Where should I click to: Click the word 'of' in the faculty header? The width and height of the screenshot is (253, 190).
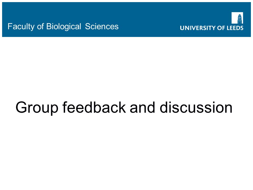pyautogui.click(x=40, y=26)
